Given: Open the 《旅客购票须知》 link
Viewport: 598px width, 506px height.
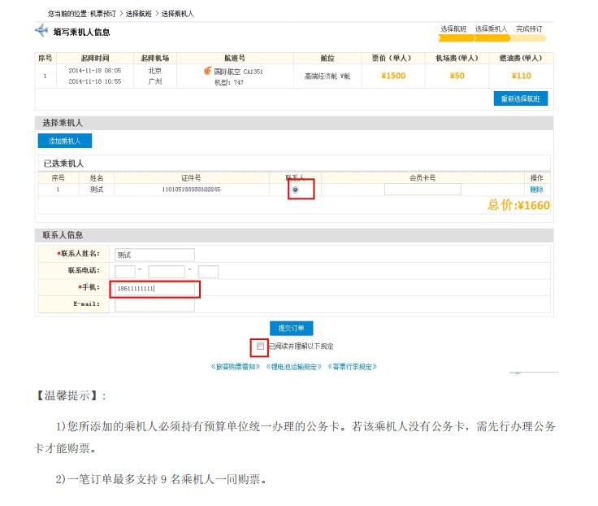Looking at the screenshot, I should 236,367.
